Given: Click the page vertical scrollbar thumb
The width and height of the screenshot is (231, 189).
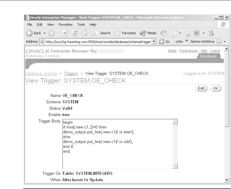Looking at the screenshot, I should click(227, 89).
